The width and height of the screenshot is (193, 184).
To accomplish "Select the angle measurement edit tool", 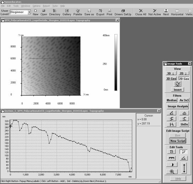I will (183, 158).
